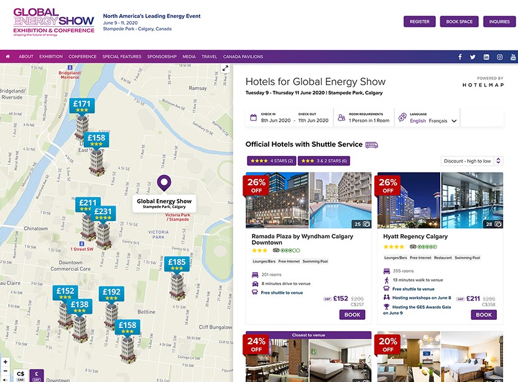Switch map currency to £ GBP
This screenshot has height=382, width=518.
tap(37, 376)
